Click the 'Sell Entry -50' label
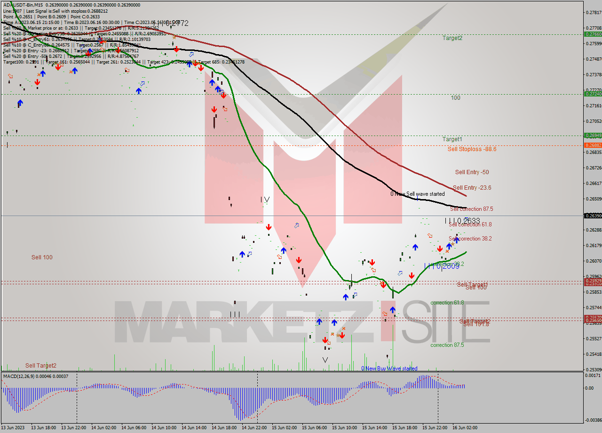The width and height of the screenshot is (602, 433). click(x=472, y=172)
